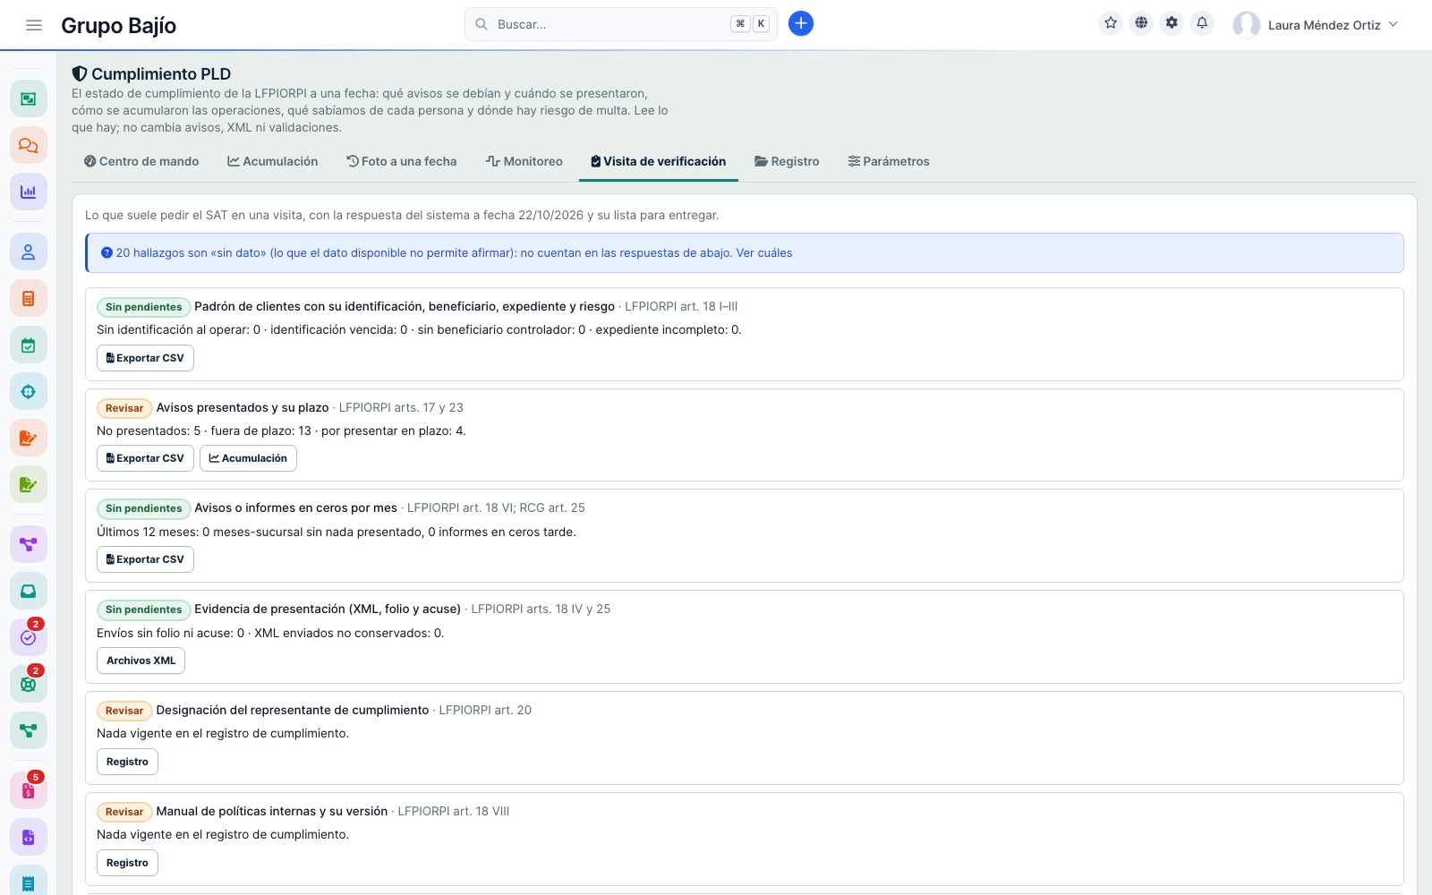Click the globe language icon
Screen dimensions: 1432x895
coord(1141,23)
